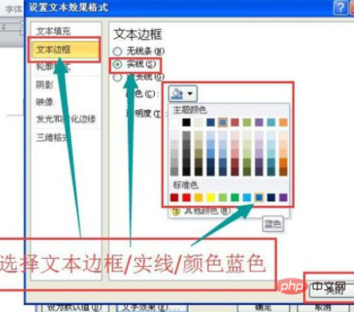Pick the tan swatch in theme colors row
354x312 pixels.
coord(198,122)
